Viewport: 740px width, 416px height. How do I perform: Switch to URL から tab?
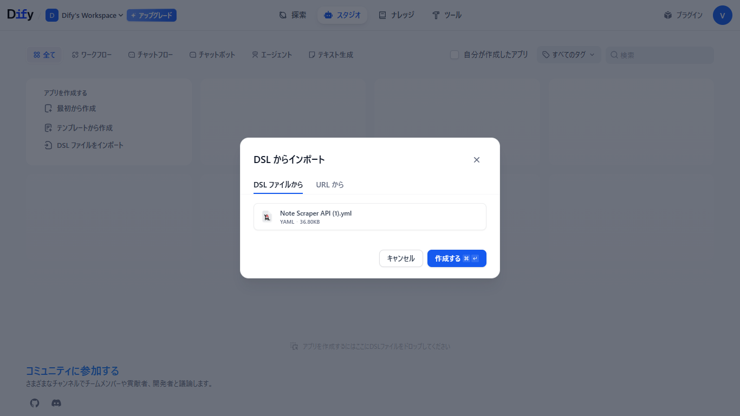(x=330, y=185)
